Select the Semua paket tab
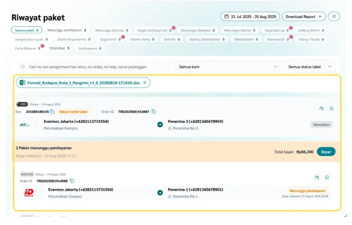 tap(26, 30)
